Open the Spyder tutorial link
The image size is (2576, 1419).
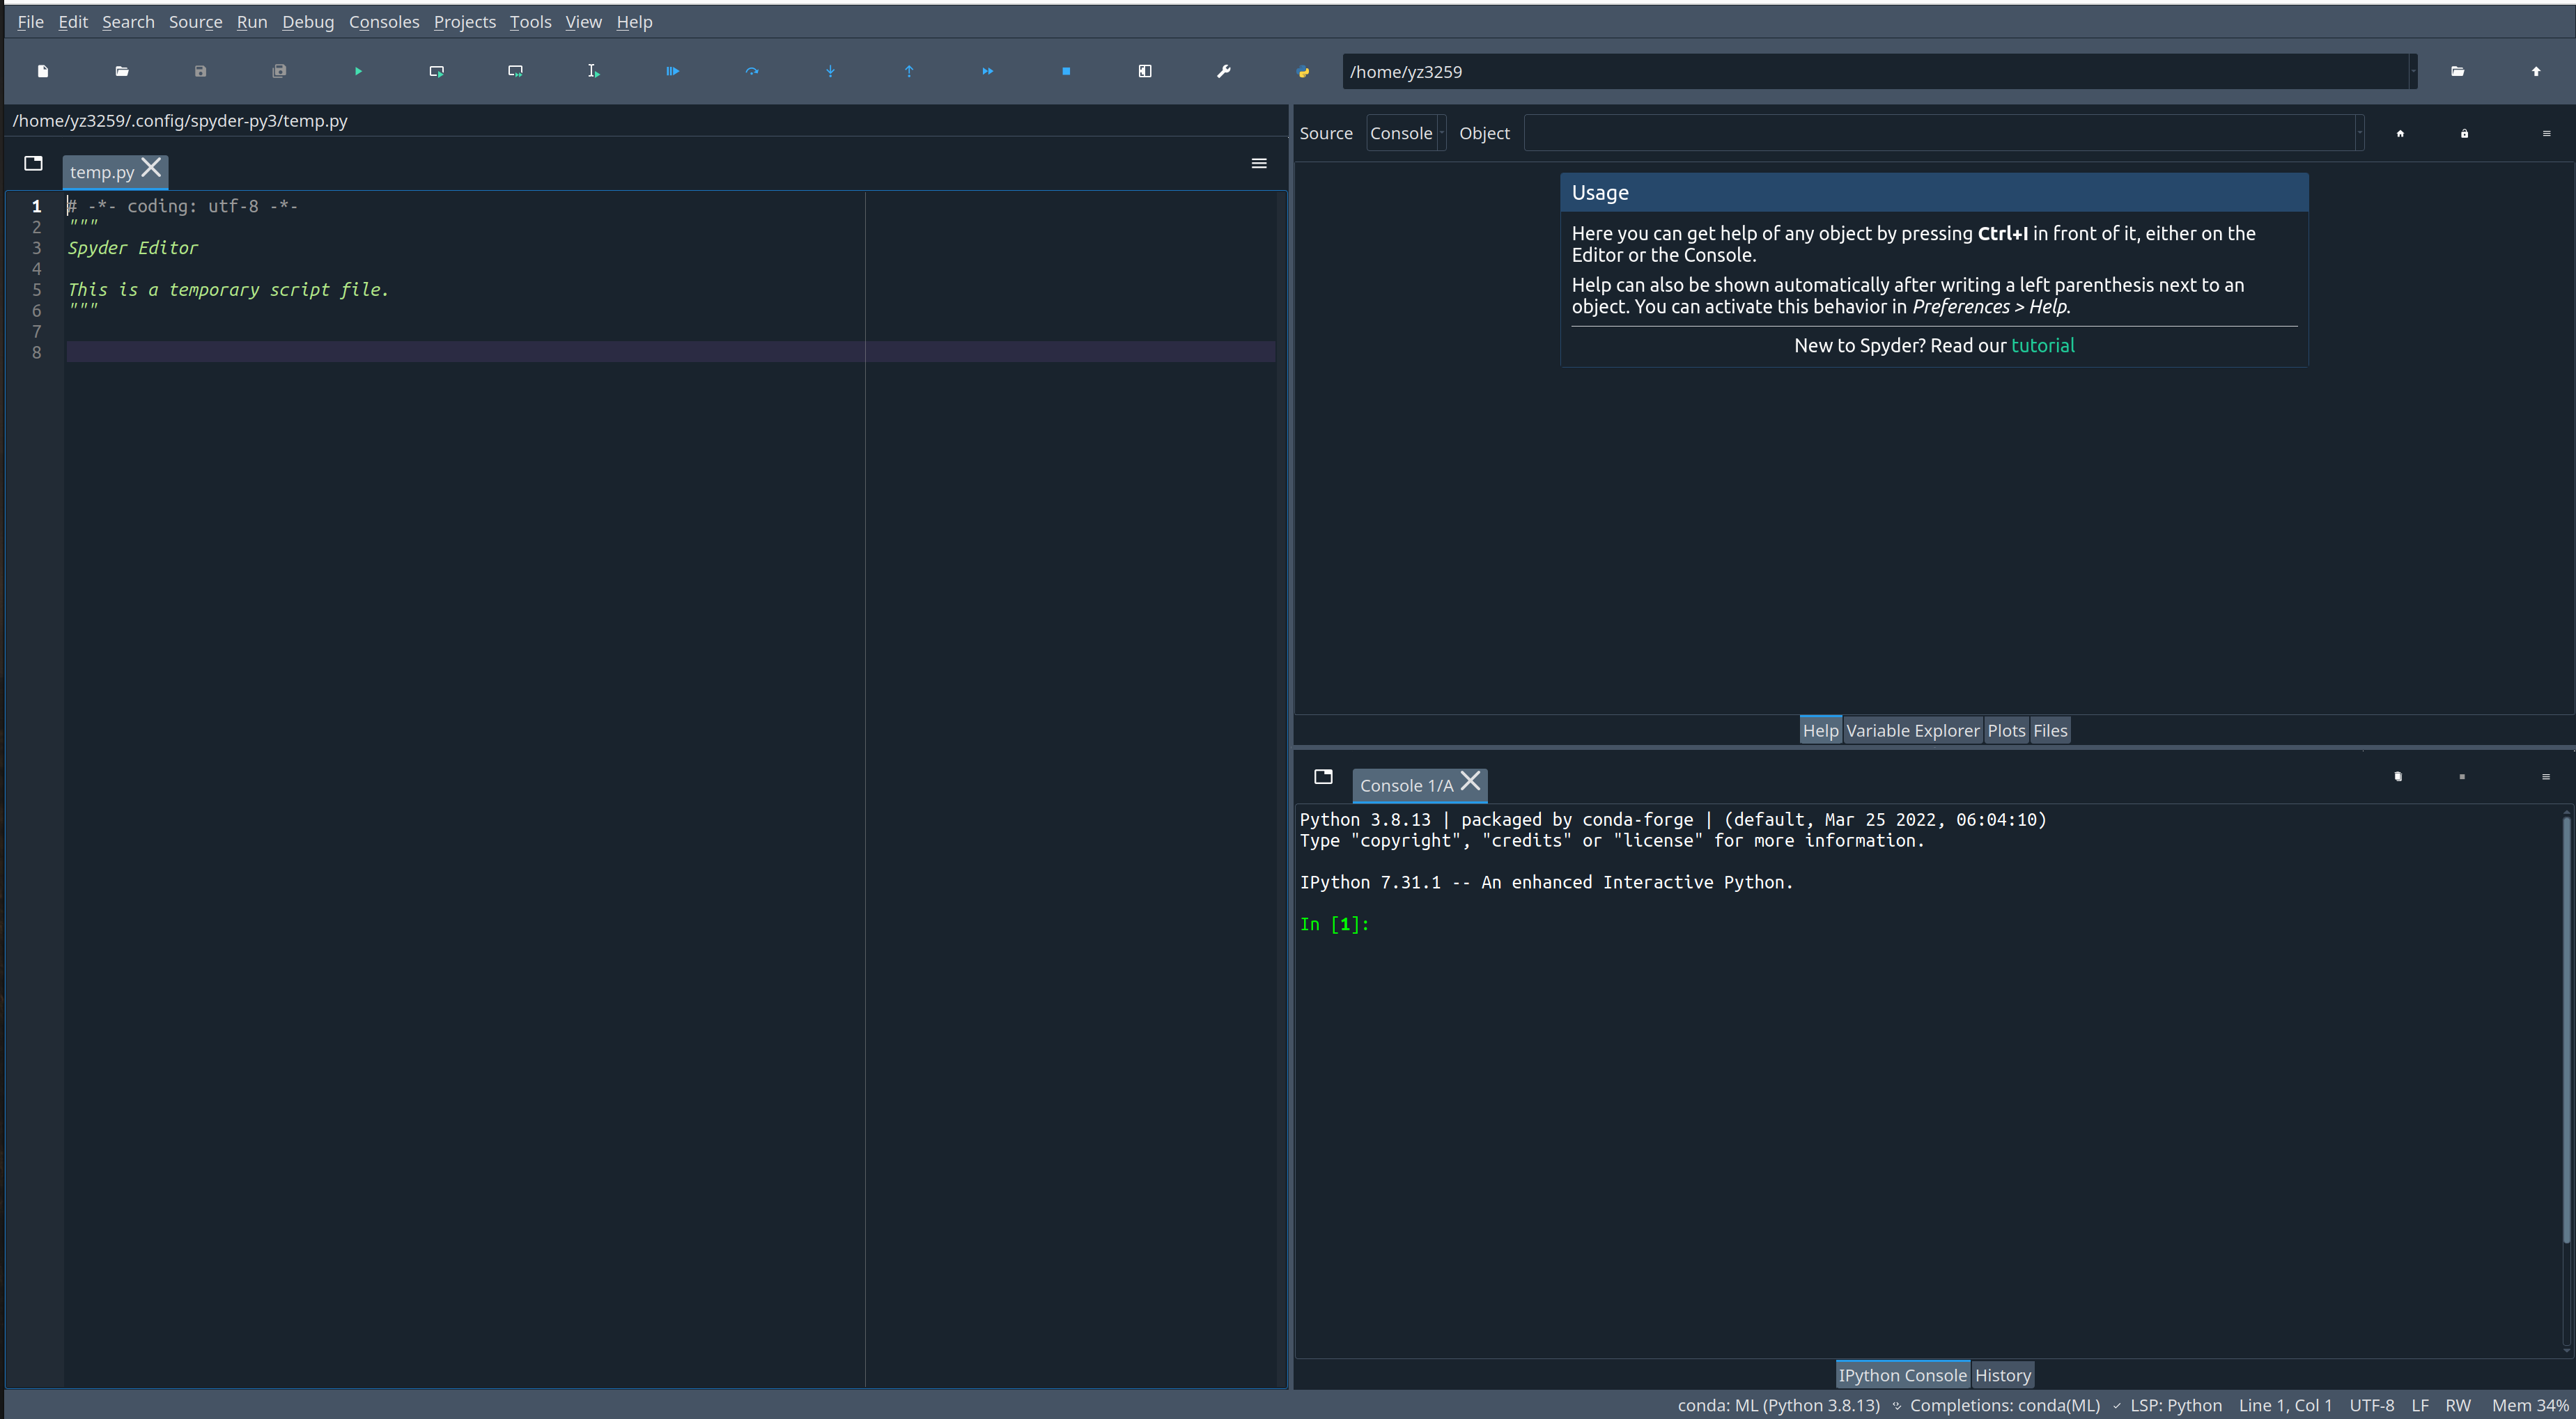tap(2042, 346)
